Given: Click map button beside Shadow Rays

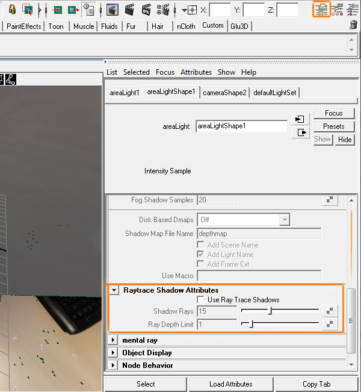Looking at the screenshot, I should click(x=330, y=311).
